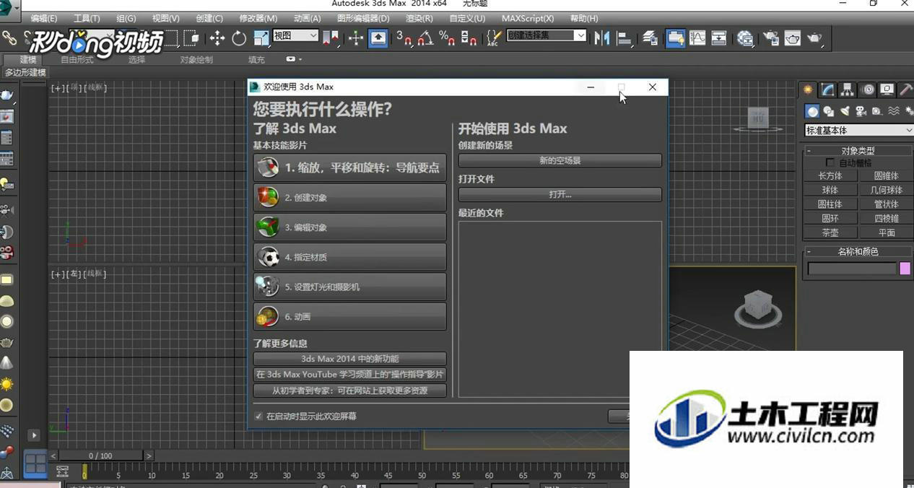Click the Select and Link chain icon

9,38
